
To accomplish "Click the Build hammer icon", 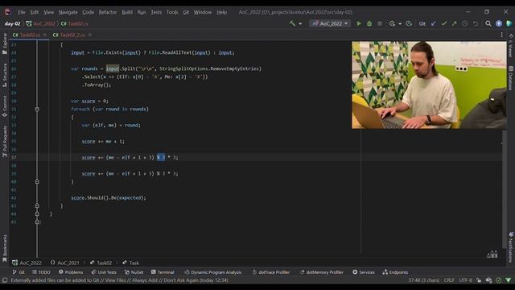I will pos(292,23).
